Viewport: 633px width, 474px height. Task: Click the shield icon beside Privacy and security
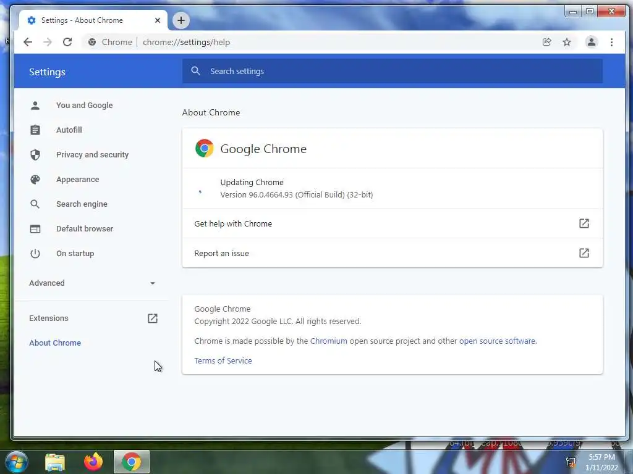(x=35, y=155)
